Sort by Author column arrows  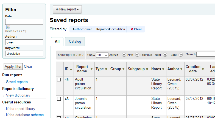click(x=181, y=69)
